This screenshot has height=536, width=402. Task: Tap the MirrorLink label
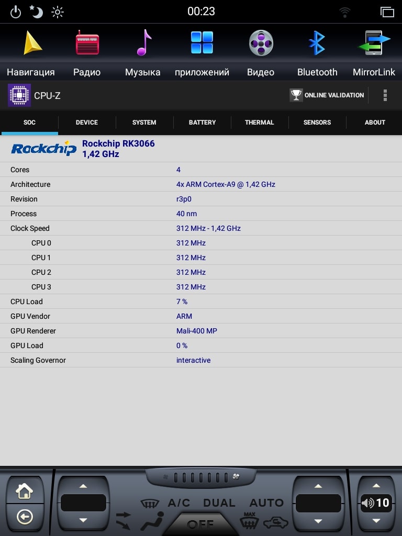pyautogui.click(x=374, y=72)
